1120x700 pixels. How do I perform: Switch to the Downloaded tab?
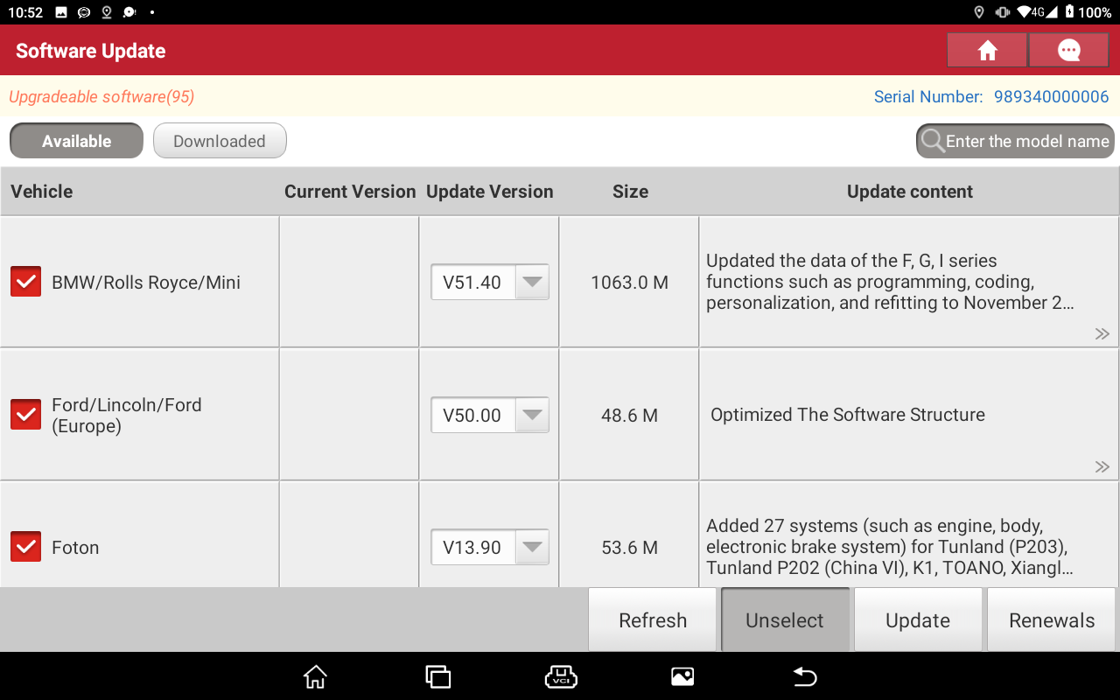coord(220,140)
